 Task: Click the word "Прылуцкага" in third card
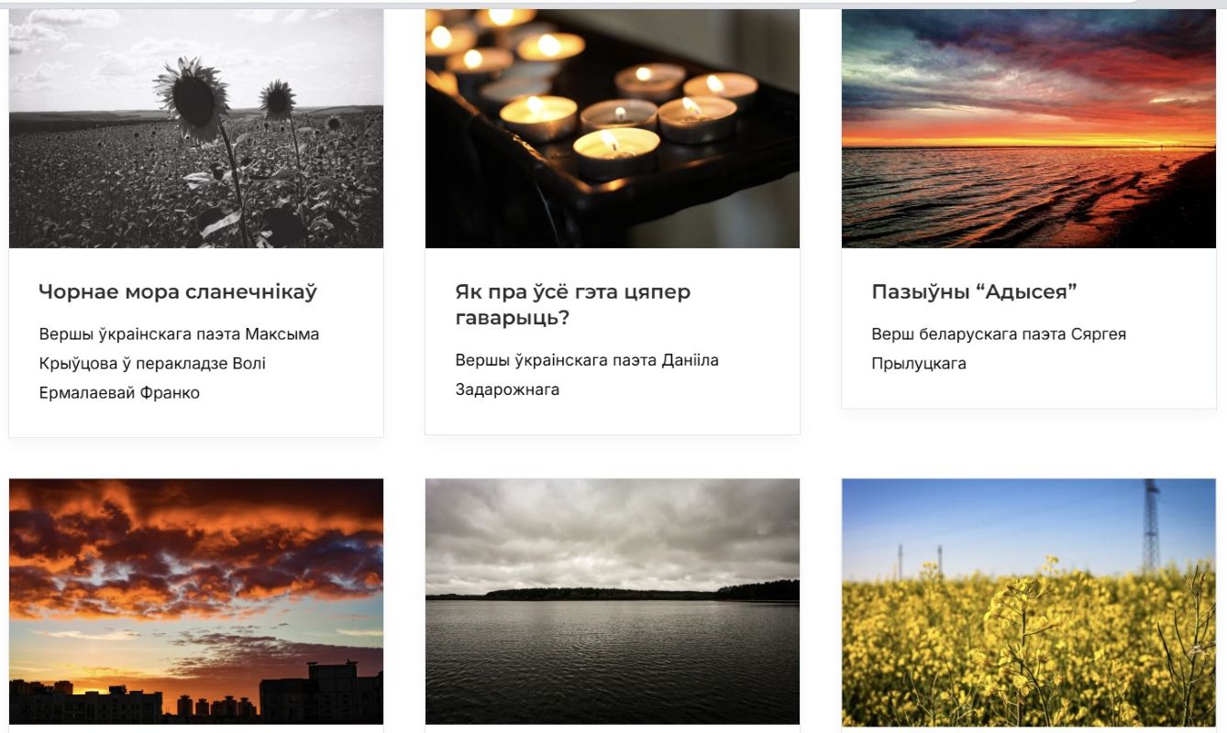click(x=919, y=364)
